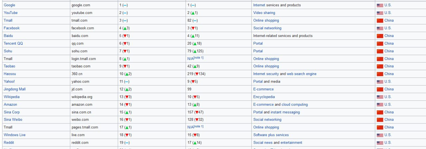This screenshot has height=149, width=426.
Task: Open the instant messaging link
Action: [285, 112]
